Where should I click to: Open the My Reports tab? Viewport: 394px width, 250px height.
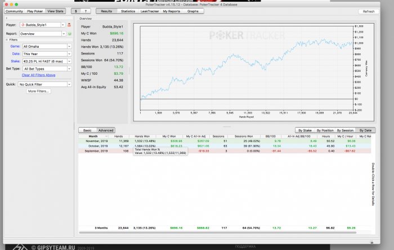click(171, 11)
